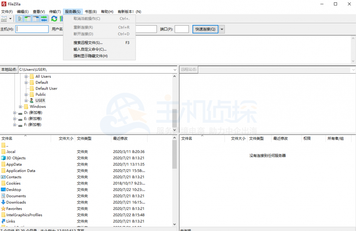
Task: Select the AppData folder icon
Action: pyautogui.click(x=3, y=164)
